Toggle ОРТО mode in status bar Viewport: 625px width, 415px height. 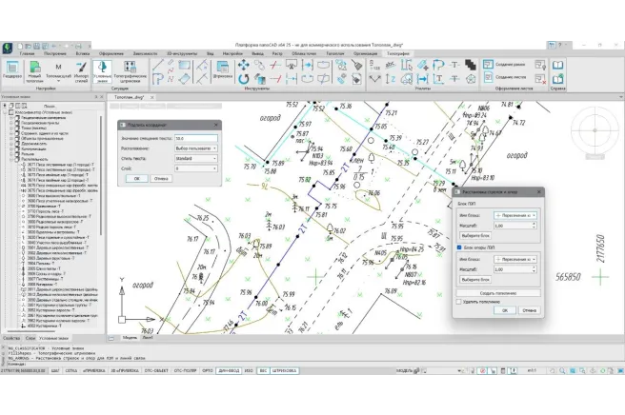coord(205,370)
